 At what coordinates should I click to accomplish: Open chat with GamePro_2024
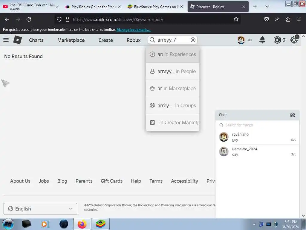coord(257,152)
